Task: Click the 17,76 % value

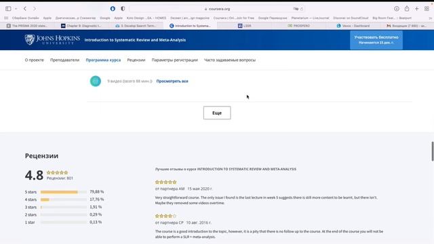Action: [96, 199]
